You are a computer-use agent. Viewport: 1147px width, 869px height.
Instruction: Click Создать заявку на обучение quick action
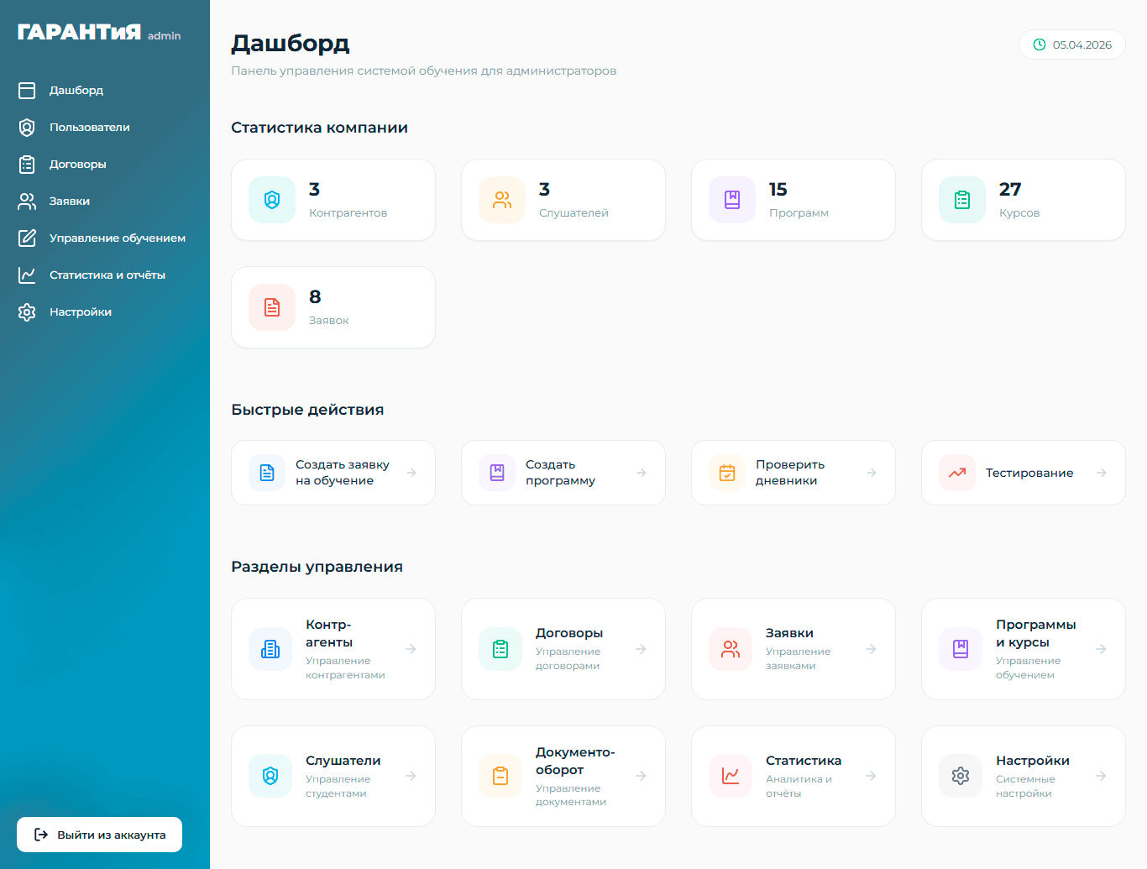333,473
